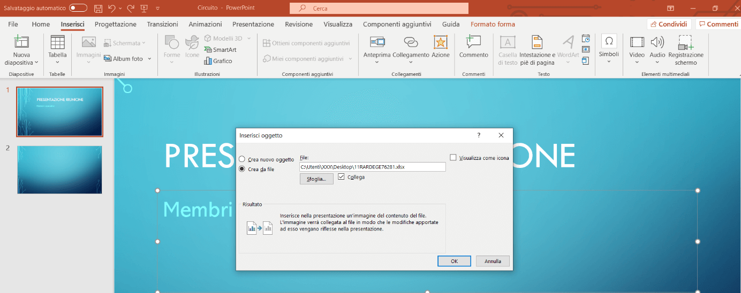Open the Componenti aggiuntivi tab

(397, 24)
